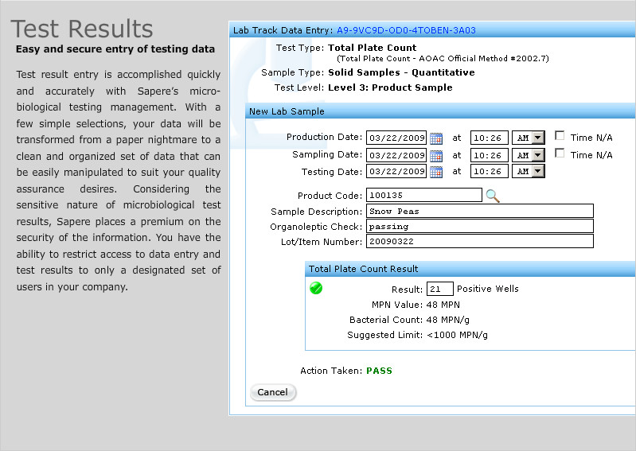
Task: Select the '<1000 MPN/g' suggested limit value
Action: (x=457, y=335)
